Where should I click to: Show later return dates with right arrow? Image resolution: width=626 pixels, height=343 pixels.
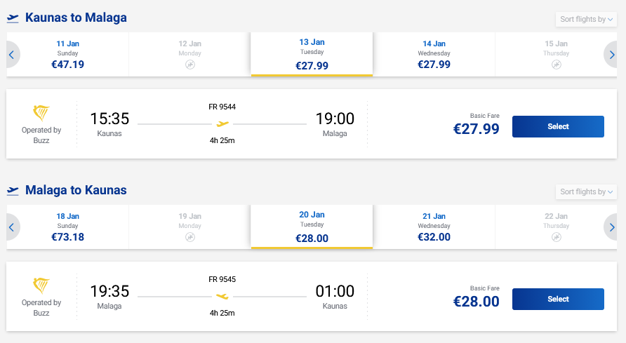pyautogui.click(x=612, y=227)
